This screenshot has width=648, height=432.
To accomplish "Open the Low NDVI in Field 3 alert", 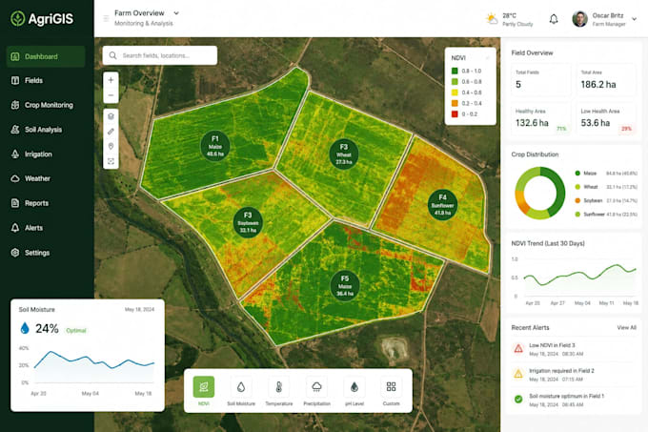I will pos(574,350).
